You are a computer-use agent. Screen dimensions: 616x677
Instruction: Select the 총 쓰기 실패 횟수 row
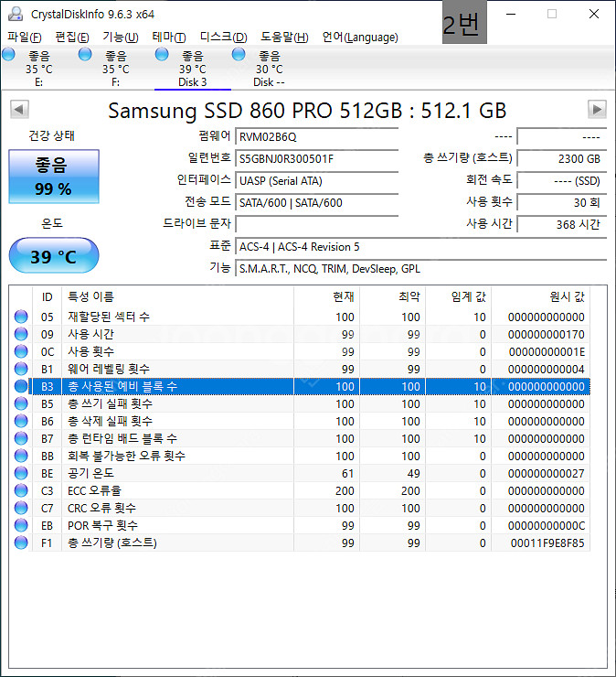(301, 403)
